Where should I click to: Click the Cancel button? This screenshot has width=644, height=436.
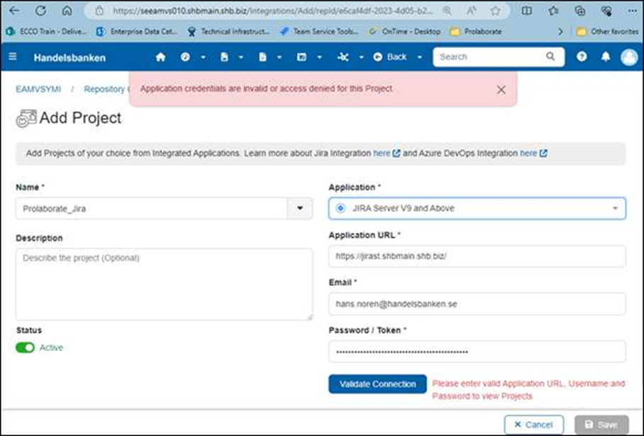click(x=534, y=425)
